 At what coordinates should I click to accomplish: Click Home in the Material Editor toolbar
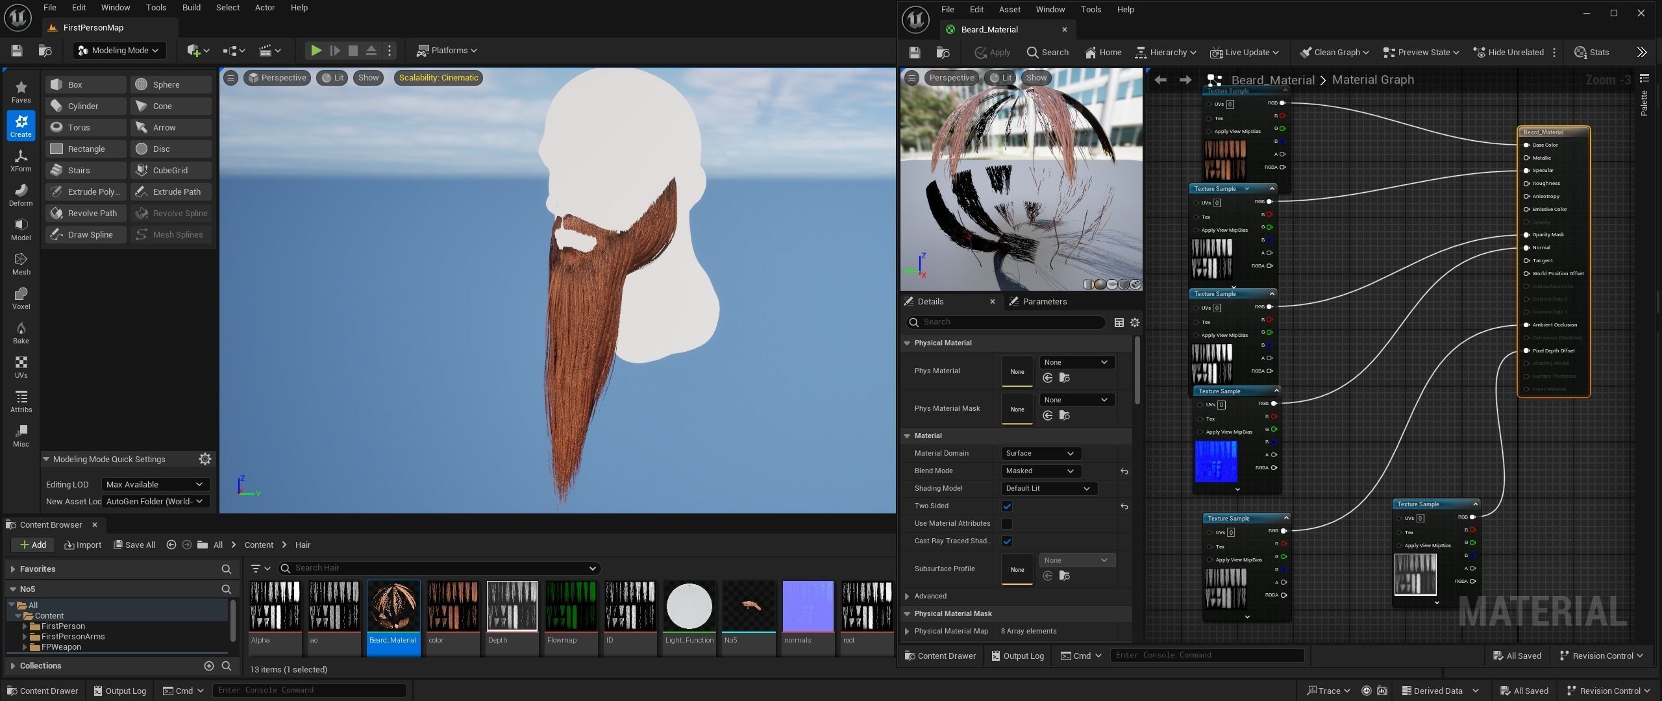click(1103, 52)
